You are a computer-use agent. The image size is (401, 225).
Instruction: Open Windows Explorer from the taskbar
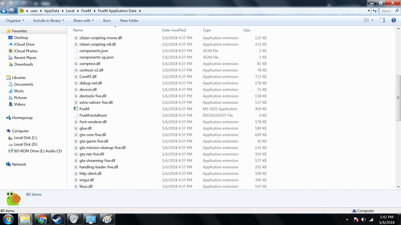click(25, 219)
